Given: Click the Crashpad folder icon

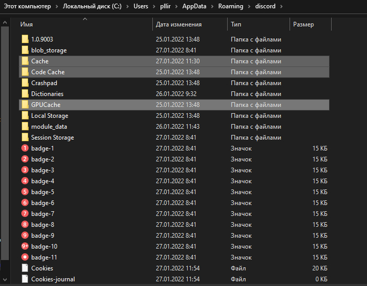Looking at the screenshot, I should [x=25, y=83].
